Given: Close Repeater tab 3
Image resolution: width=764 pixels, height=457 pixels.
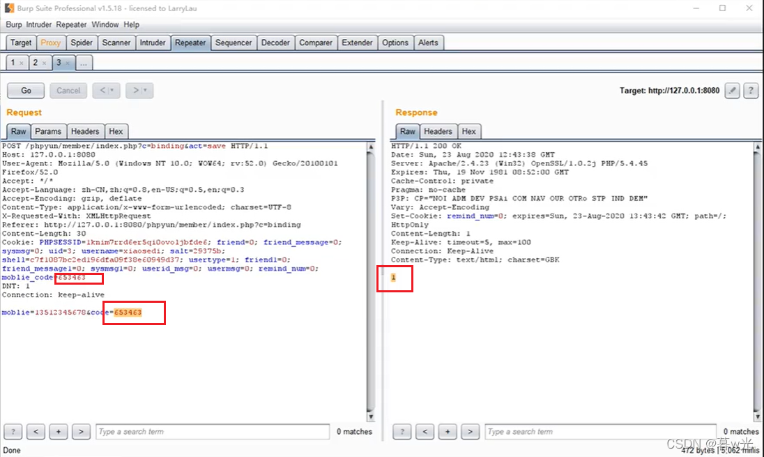Looking at the screenshot, I should pos(67,63).
